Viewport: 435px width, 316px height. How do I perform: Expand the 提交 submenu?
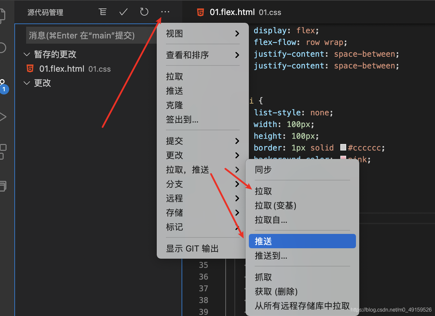pos(203,141)
